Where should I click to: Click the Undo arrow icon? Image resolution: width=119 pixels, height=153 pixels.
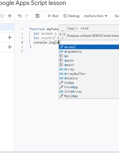pos(20,16)
